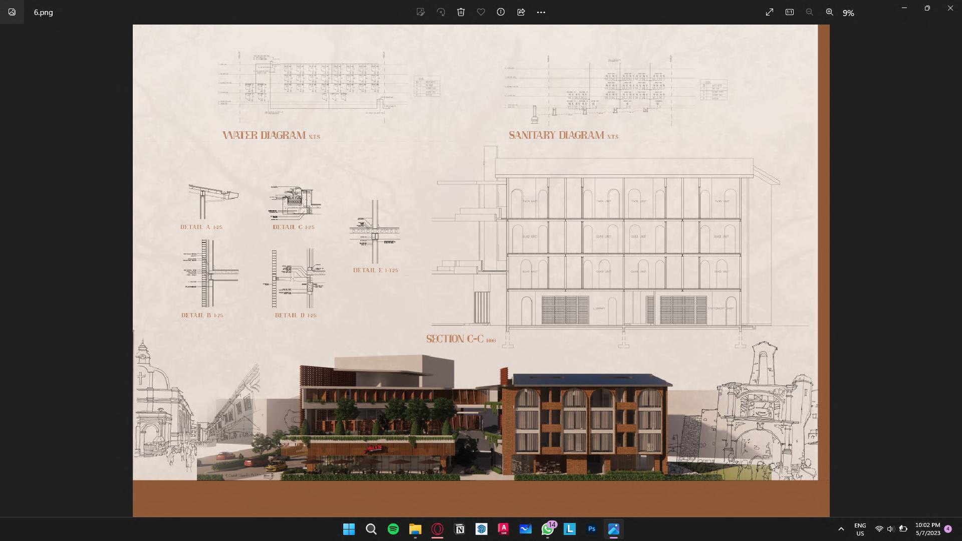
Task: Open file info panel icon
Action: tap(501, 12)
